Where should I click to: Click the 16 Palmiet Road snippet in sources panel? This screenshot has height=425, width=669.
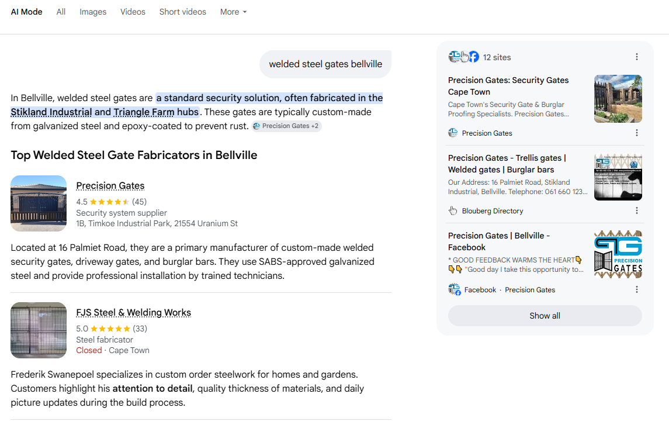pos(518,187)
